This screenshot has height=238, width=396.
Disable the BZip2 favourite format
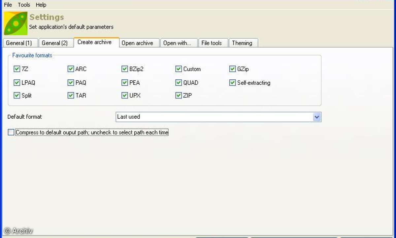(x=124, y=69)
